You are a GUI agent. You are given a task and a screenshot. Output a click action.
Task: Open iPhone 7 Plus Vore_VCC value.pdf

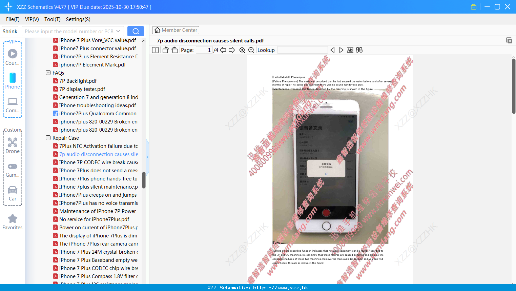[x=98, y=40]
